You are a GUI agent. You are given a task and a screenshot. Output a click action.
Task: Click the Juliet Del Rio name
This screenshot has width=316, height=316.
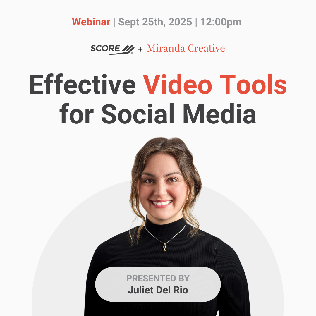(158, 290)
